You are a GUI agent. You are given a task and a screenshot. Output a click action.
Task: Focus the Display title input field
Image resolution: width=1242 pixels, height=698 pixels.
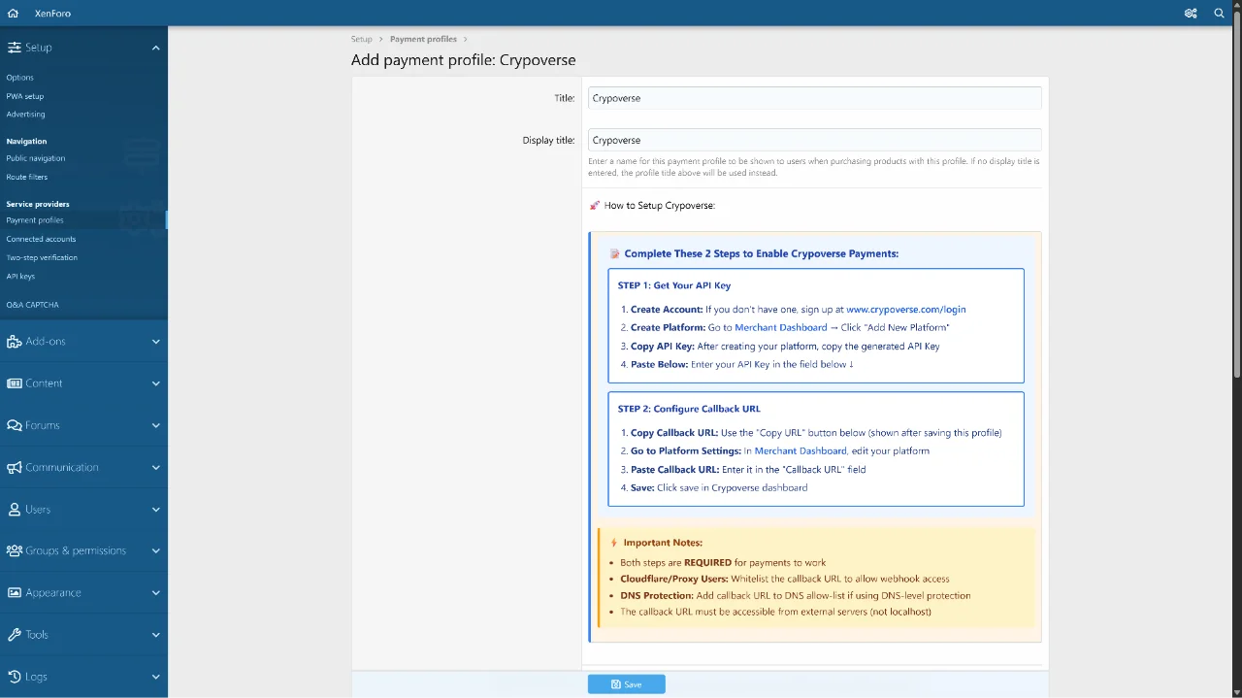pos(814,140)
